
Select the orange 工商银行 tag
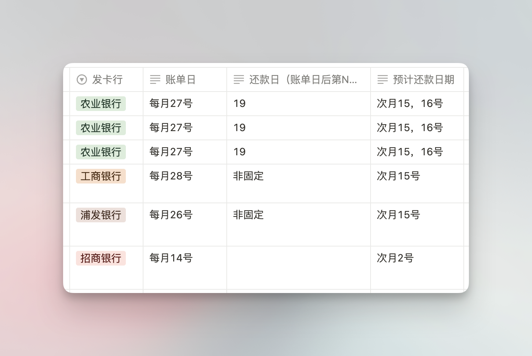click(101, 176)
